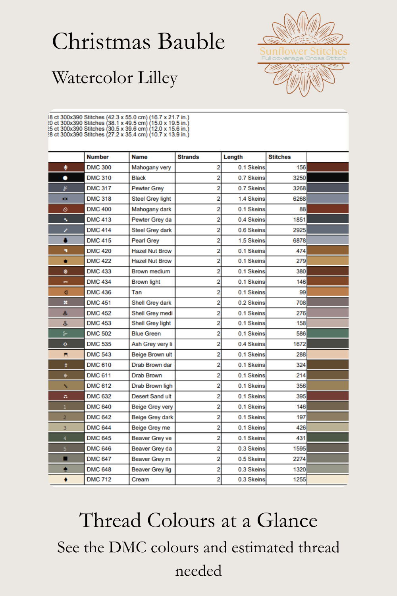Click the symbol cell for DMC 317 Pewter Grey
This screenshot has height=596, width=397.
coord(66,188)
